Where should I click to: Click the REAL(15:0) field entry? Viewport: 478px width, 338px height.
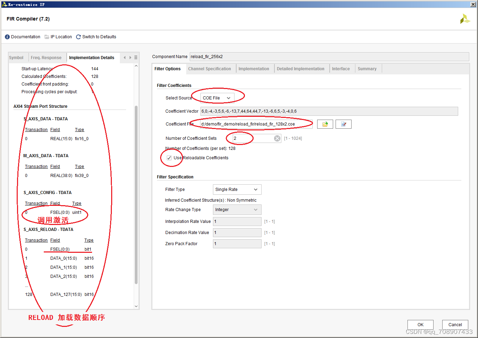[61, 139]
